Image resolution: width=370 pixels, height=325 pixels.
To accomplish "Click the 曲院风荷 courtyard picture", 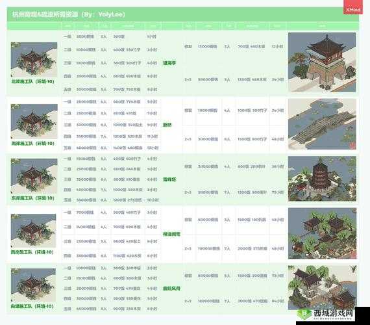I will click(322, 287).
